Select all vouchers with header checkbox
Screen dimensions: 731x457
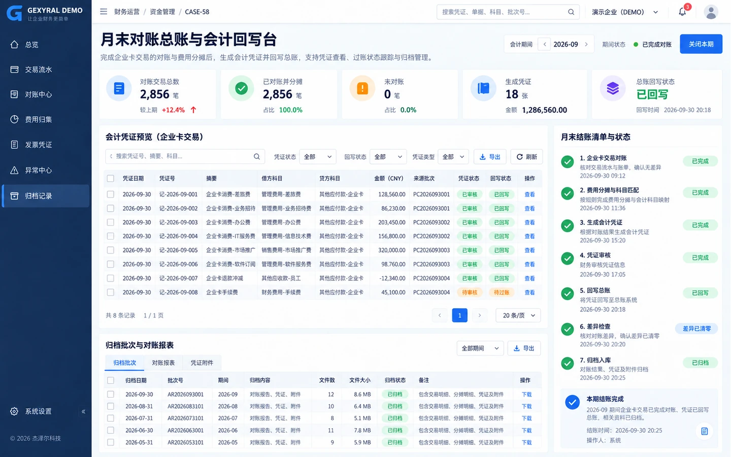[110, 179]
